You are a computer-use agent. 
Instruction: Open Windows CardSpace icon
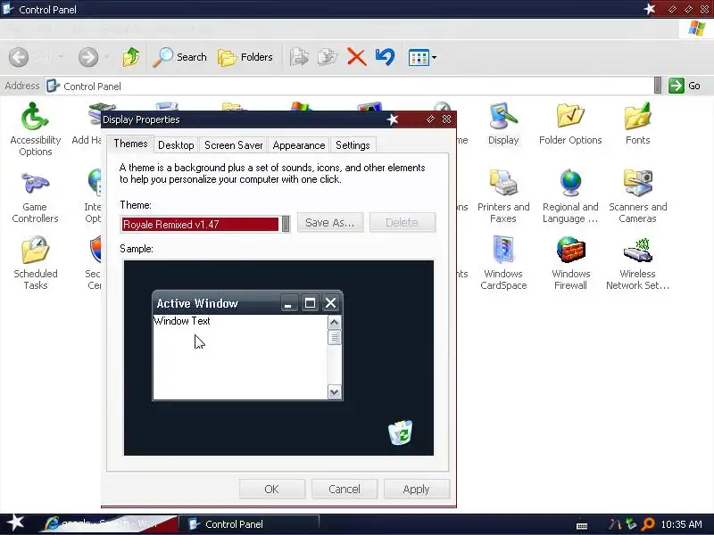pyautogui.click(x=503, y=263)
